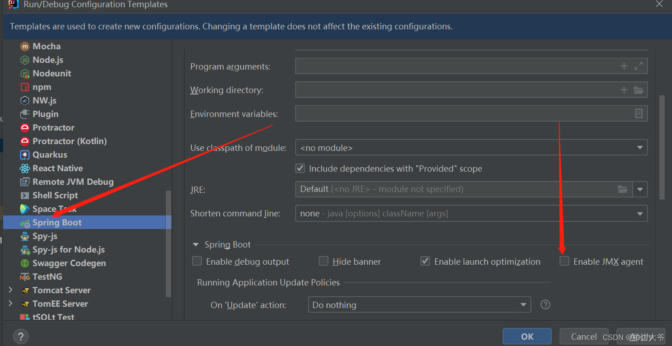672x346 pixels.
Task: Click the Cancel button
Action: click(x=584, y=337)
